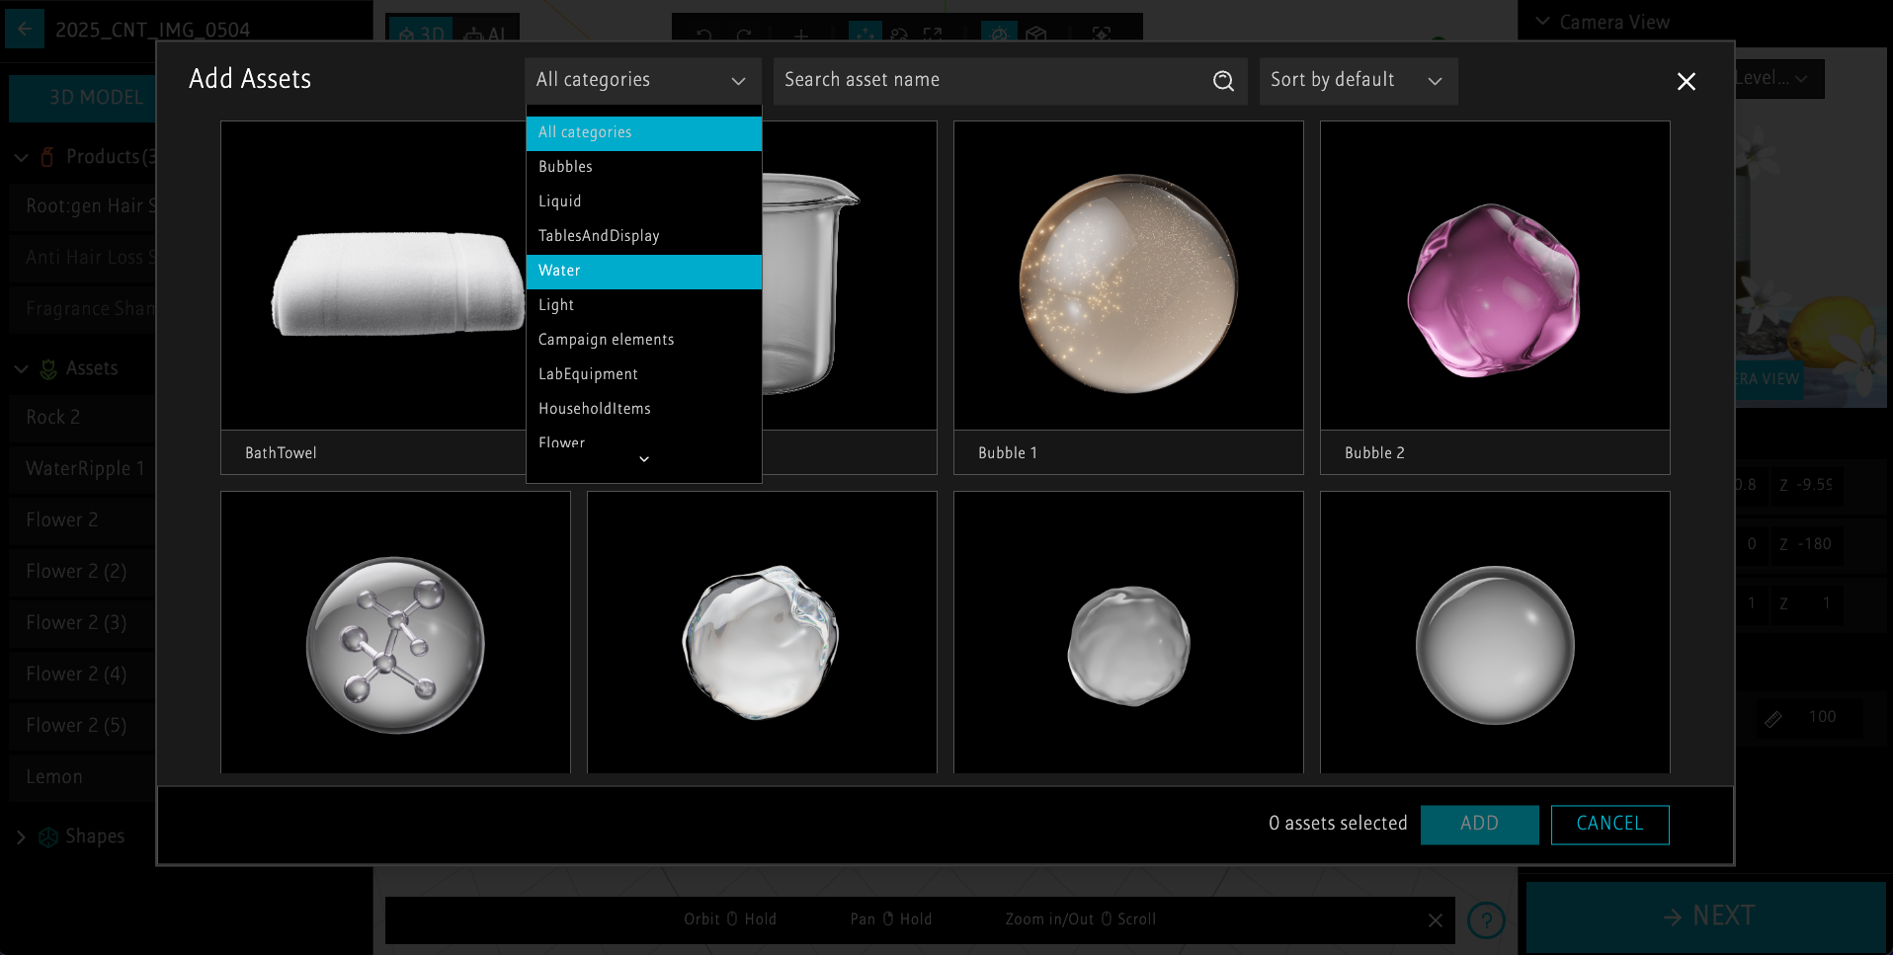Choose Liquid category
The image size is (1893, 955).
(644, 201)
